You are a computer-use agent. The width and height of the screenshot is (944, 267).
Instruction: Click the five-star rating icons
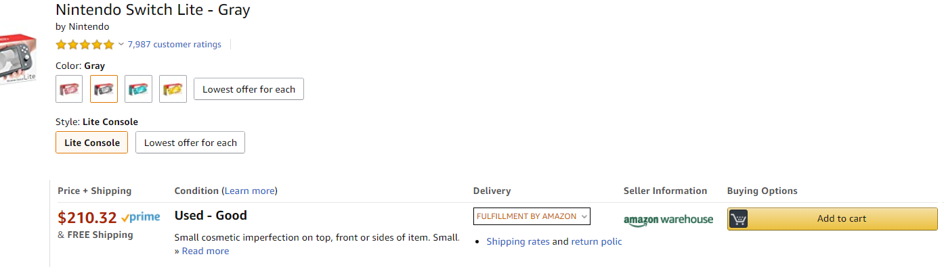pos(85,45)
